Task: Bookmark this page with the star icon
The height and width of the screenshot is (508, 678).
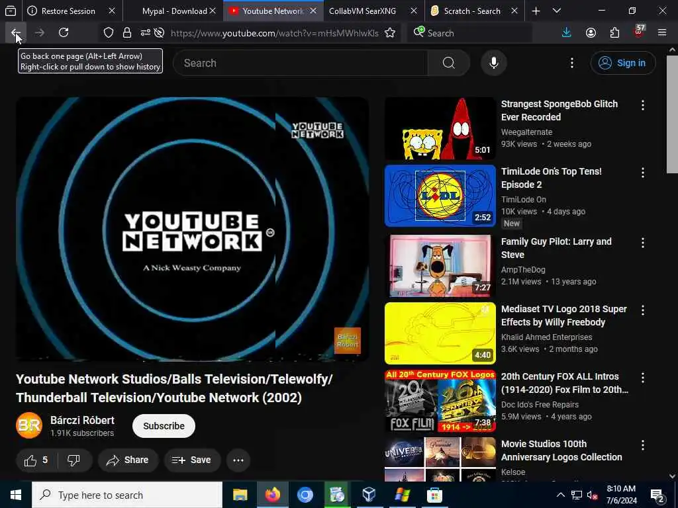Action: point(390,33)
